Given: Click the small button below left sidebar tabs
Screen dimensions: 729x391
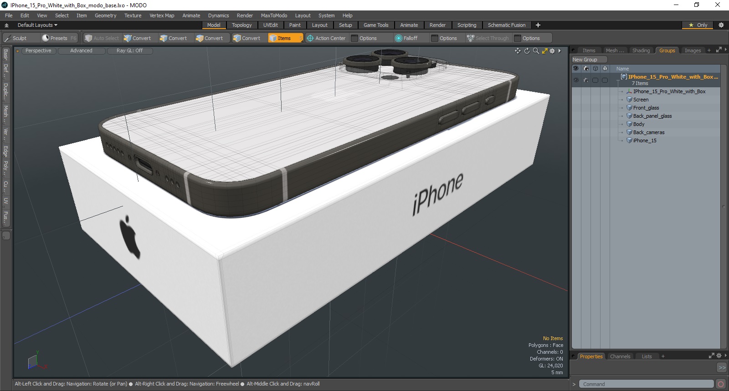Looking at the screenshot, I should point(6,236).
